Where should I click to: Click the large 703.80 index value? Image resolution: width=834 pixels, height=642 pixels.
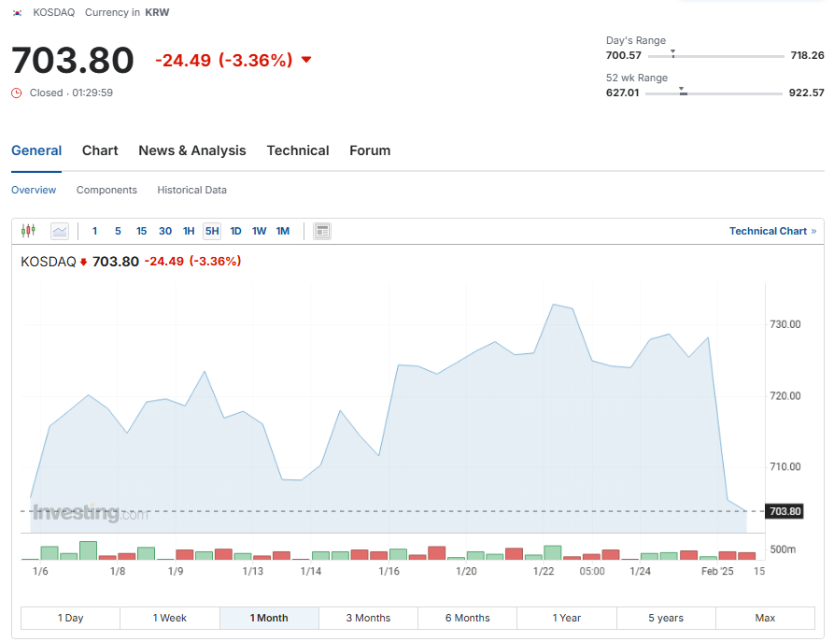[x=72, y=60]
